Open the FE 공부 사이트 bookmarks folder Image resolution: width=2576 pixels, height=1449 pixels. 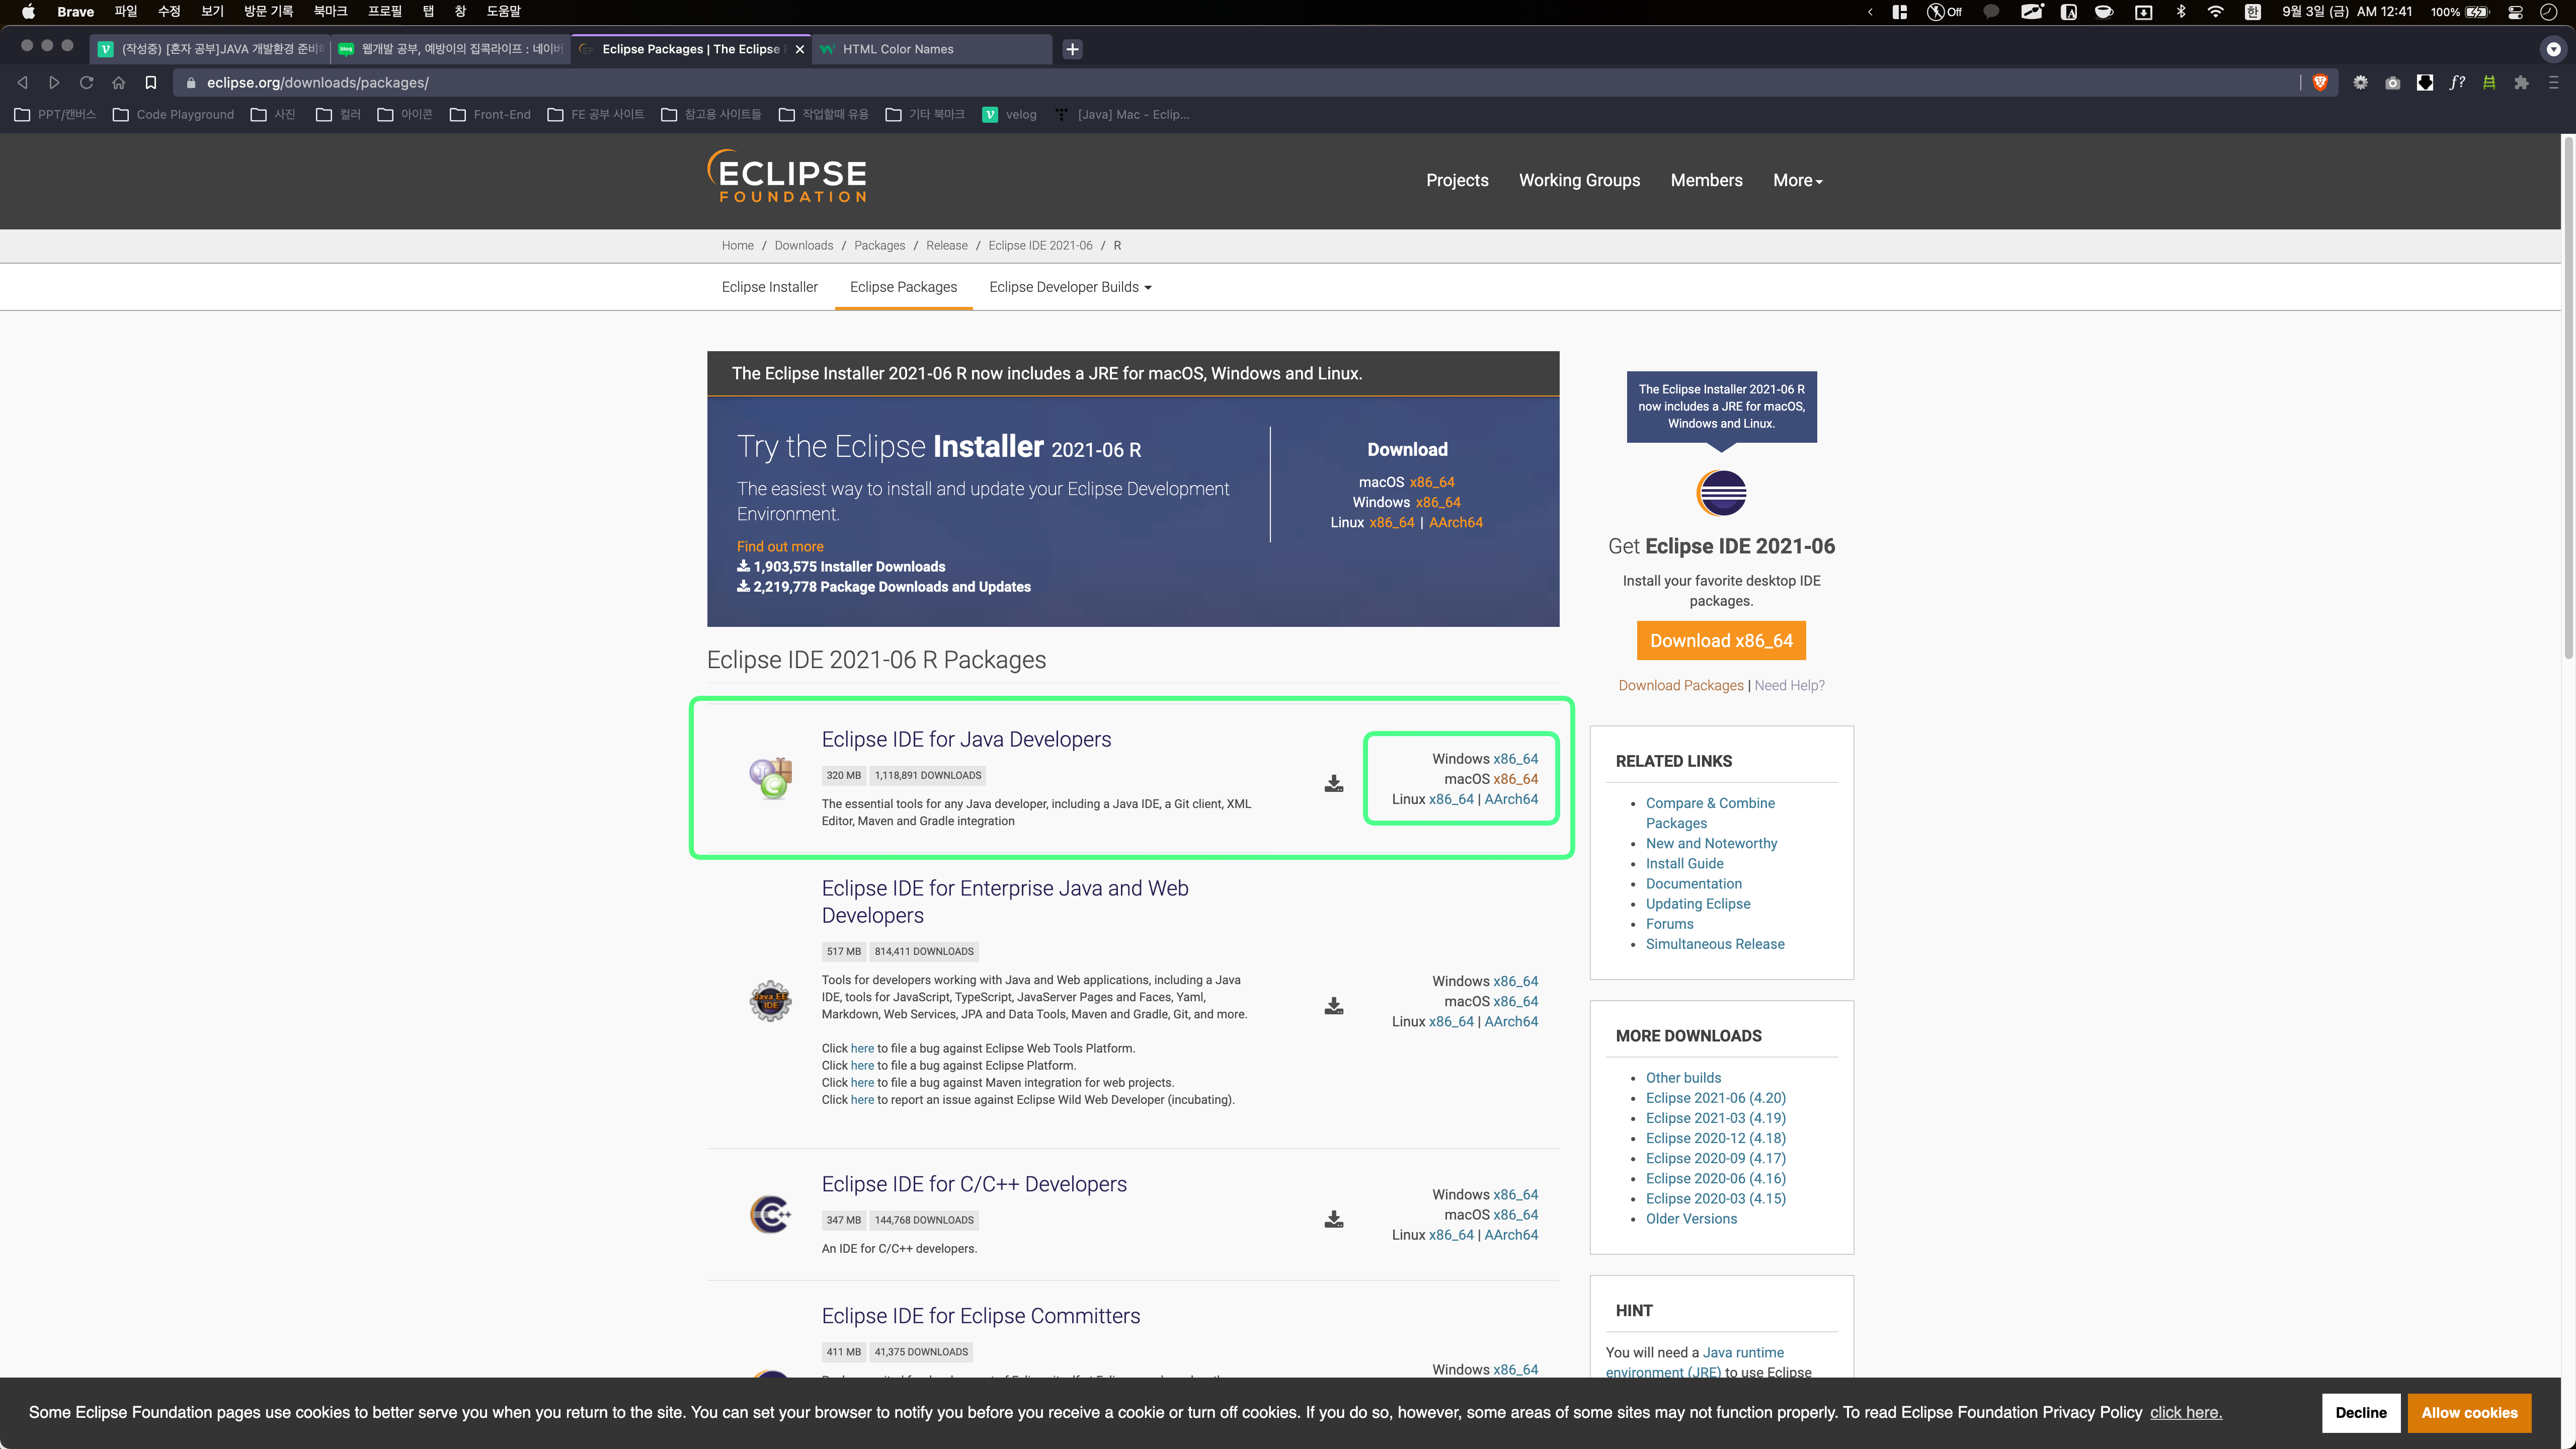[x=596, y=115]
